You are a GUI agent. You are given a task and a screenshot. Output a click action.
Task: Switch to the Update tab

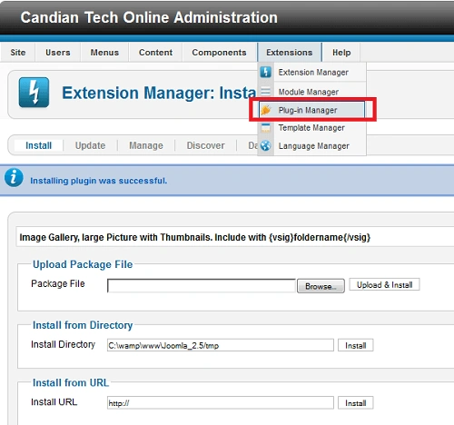pyautogui.click(x=90, y=145)
